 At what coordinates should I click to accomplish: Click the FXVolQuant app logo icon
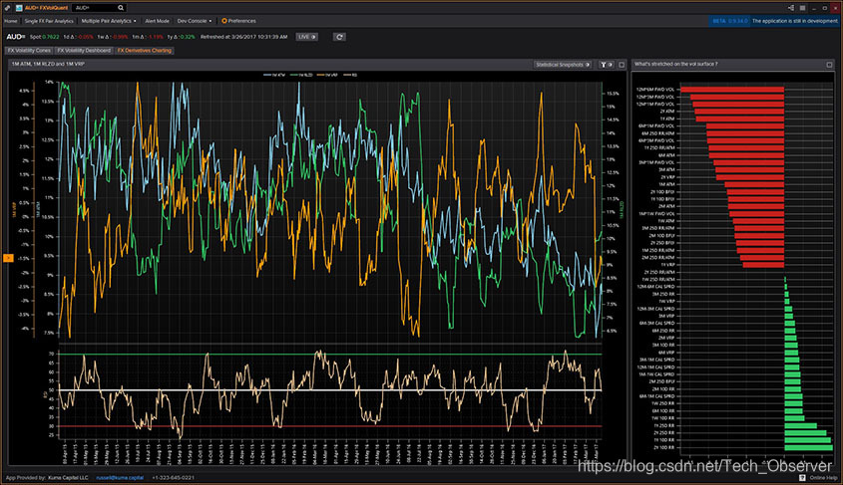pos(19,8)
